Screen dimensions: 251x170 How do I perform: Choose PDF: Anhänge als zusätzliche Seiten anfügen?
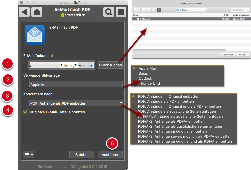(183, 111)
